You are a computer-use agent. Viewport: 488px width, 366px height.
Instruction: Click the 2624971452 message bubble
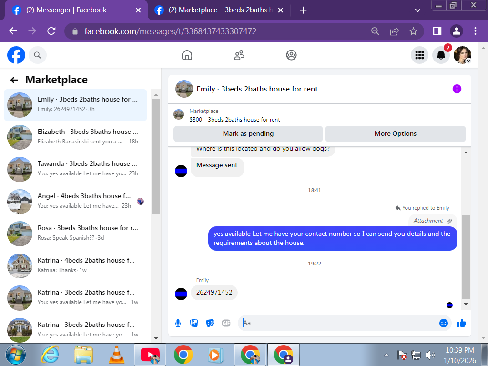(x=214, y=293)
